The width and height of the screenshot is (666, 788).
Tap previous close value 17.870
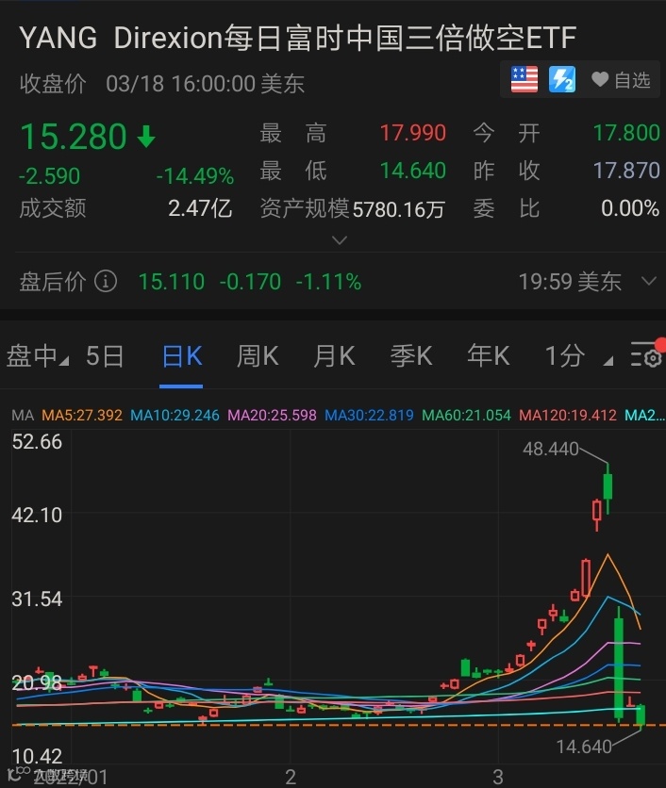coord(626,171)
